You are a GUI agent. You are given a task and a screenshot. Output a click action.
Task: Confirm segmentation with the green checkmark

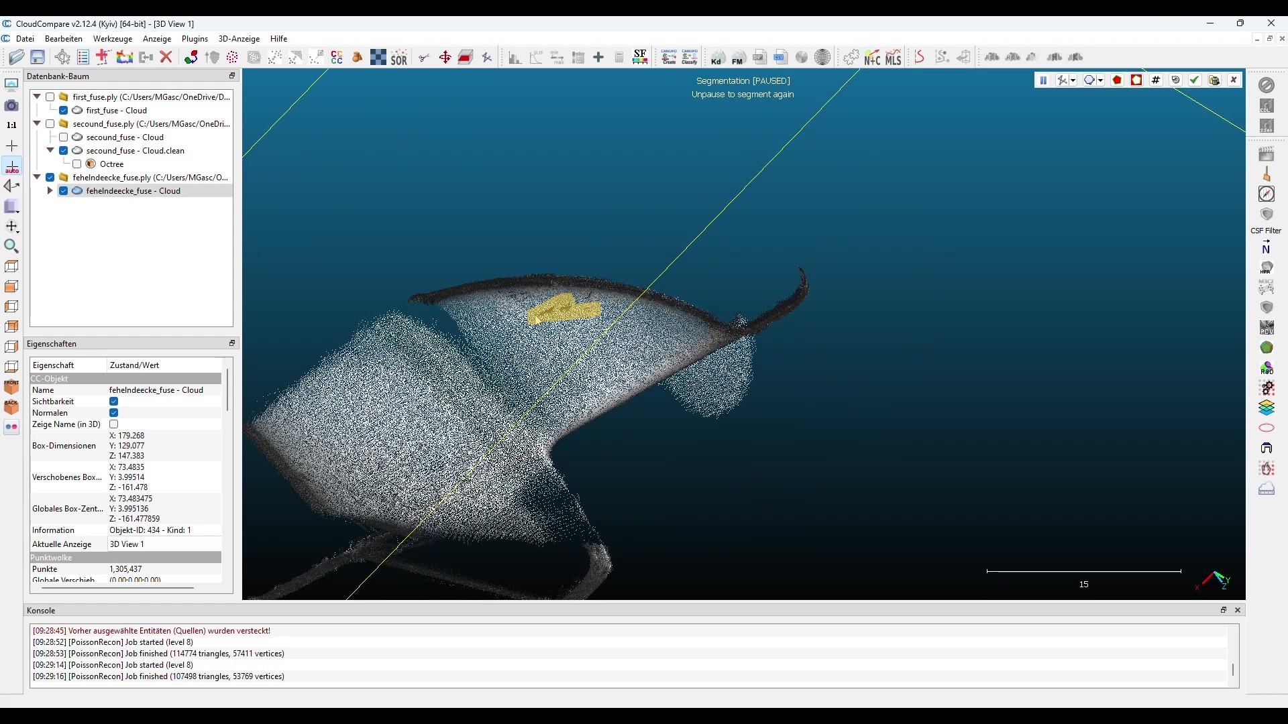click(1195, 80)
